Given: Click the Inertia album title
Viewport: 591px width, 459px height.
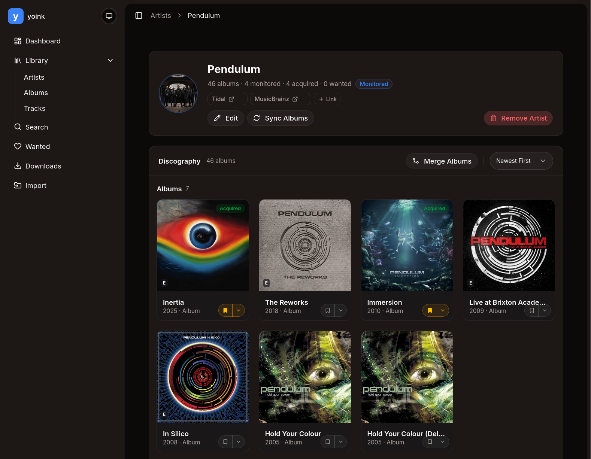Looking at the screenshot, I should (173, 303).
